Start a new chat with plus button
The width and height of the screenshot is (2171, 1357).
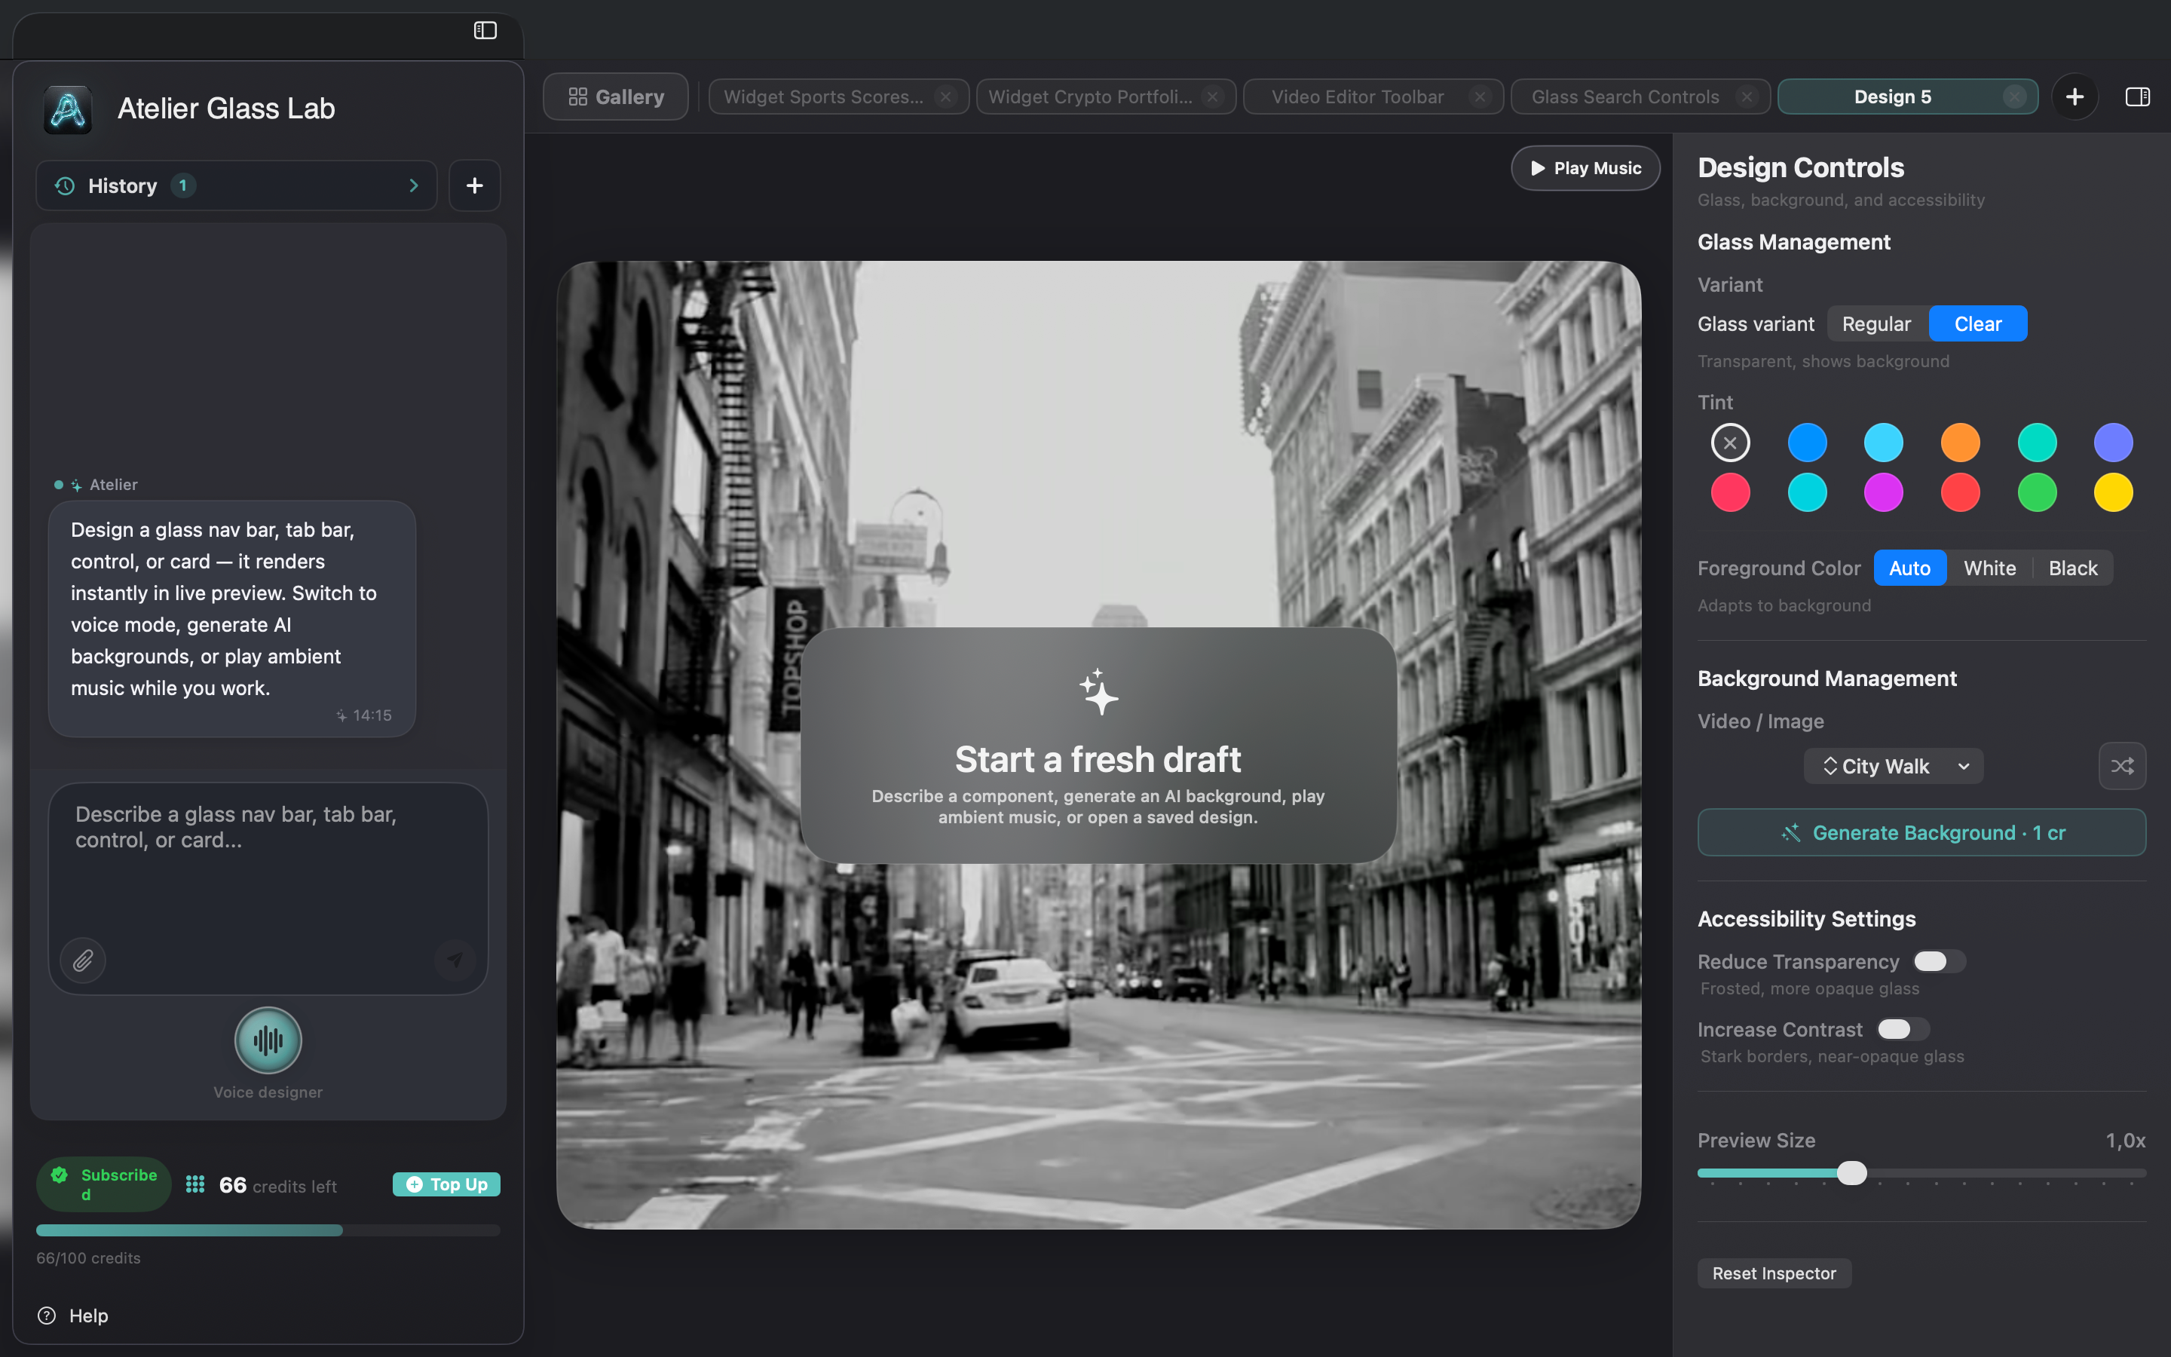475,185
